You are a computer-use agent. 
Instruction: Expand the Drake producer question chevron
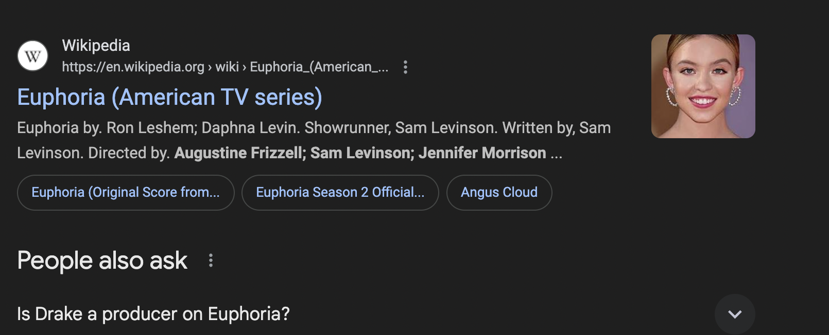coord(735,314)
